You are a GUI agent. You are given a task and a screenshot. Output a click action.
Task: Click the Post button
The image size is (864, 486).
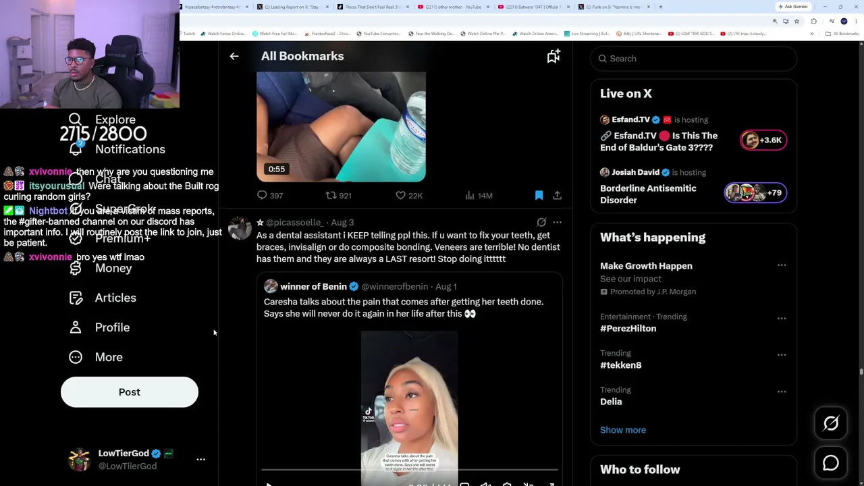(130, 392)
